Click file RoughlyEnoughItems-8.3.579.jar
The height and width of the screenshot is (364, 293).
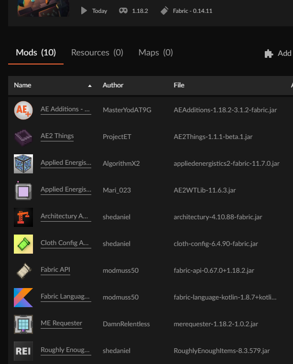(x=222, y=351)
